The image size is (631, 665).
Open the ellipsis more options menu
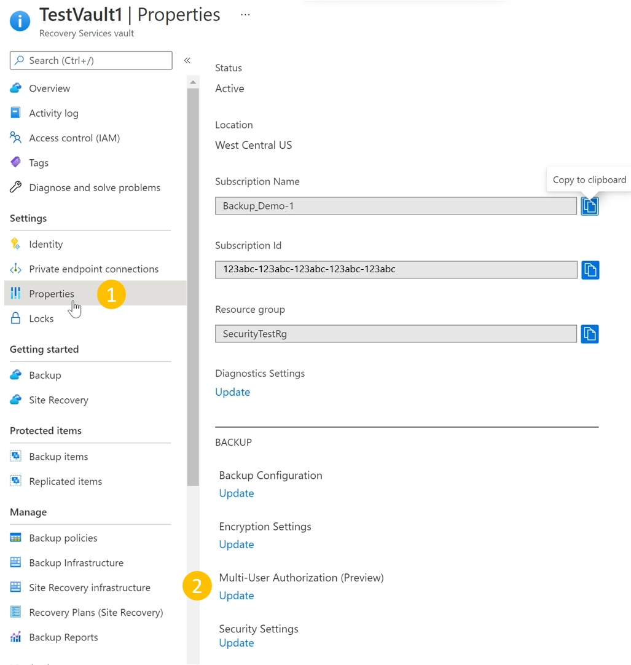pos(245,15)
